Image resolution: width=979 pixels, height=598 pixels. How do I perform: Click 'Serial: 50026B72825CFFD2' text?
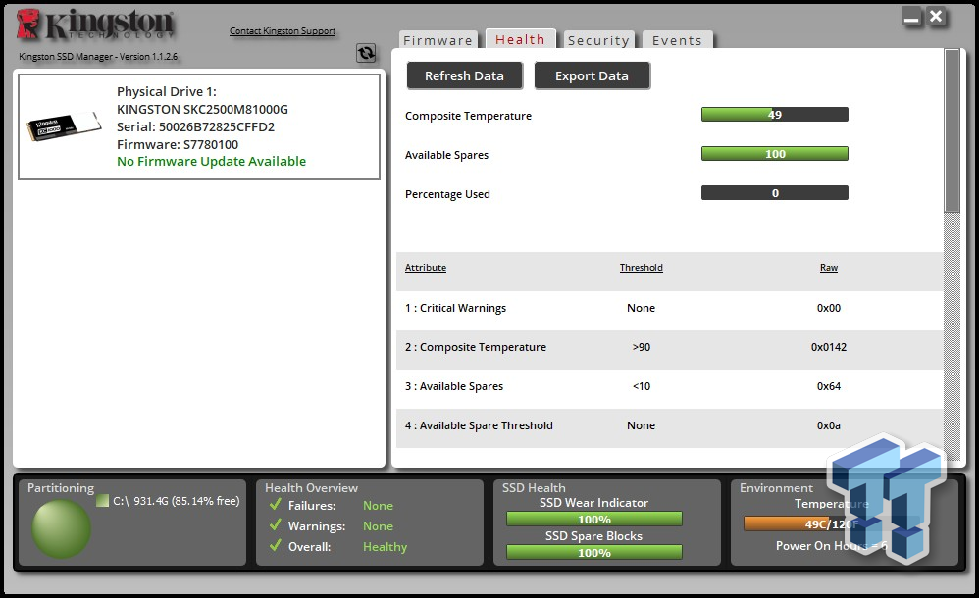point(195,126)
